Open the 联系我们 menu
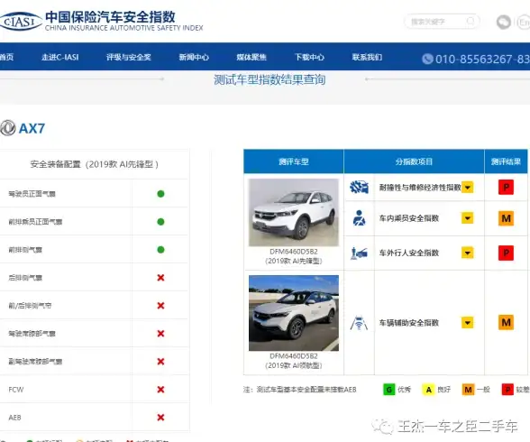Screen dimensions: 530x442 (367, 57)
